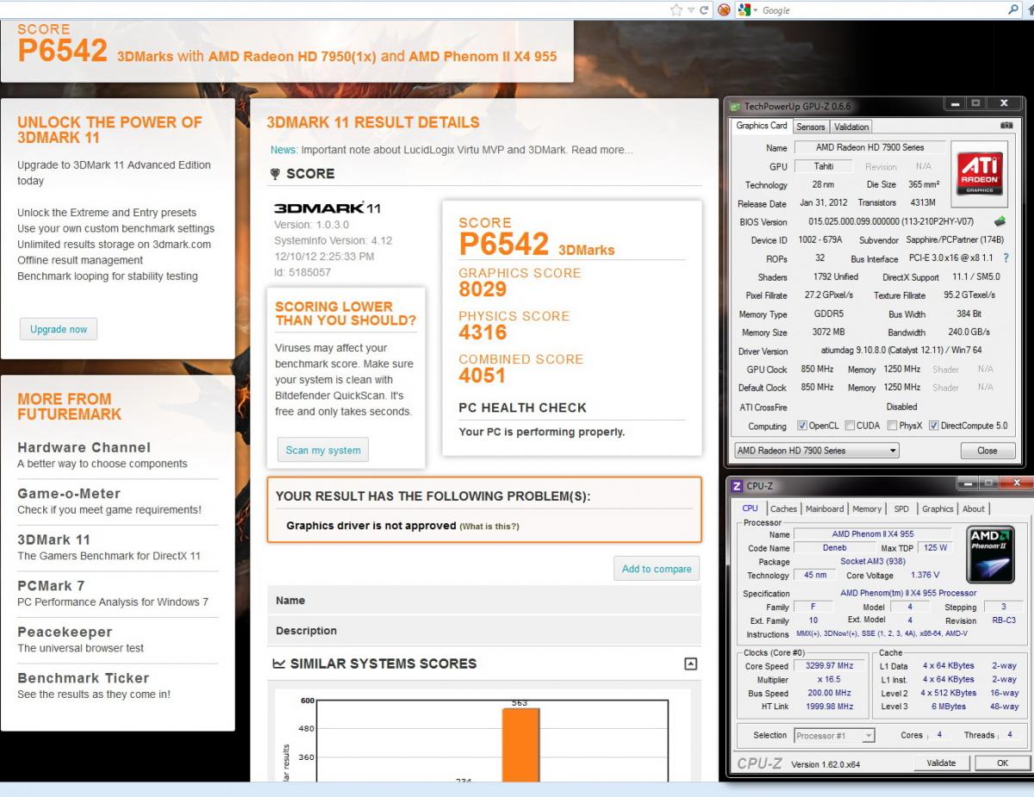
Task: Open the Benchmark Ticker link
Action: [84, 678]
